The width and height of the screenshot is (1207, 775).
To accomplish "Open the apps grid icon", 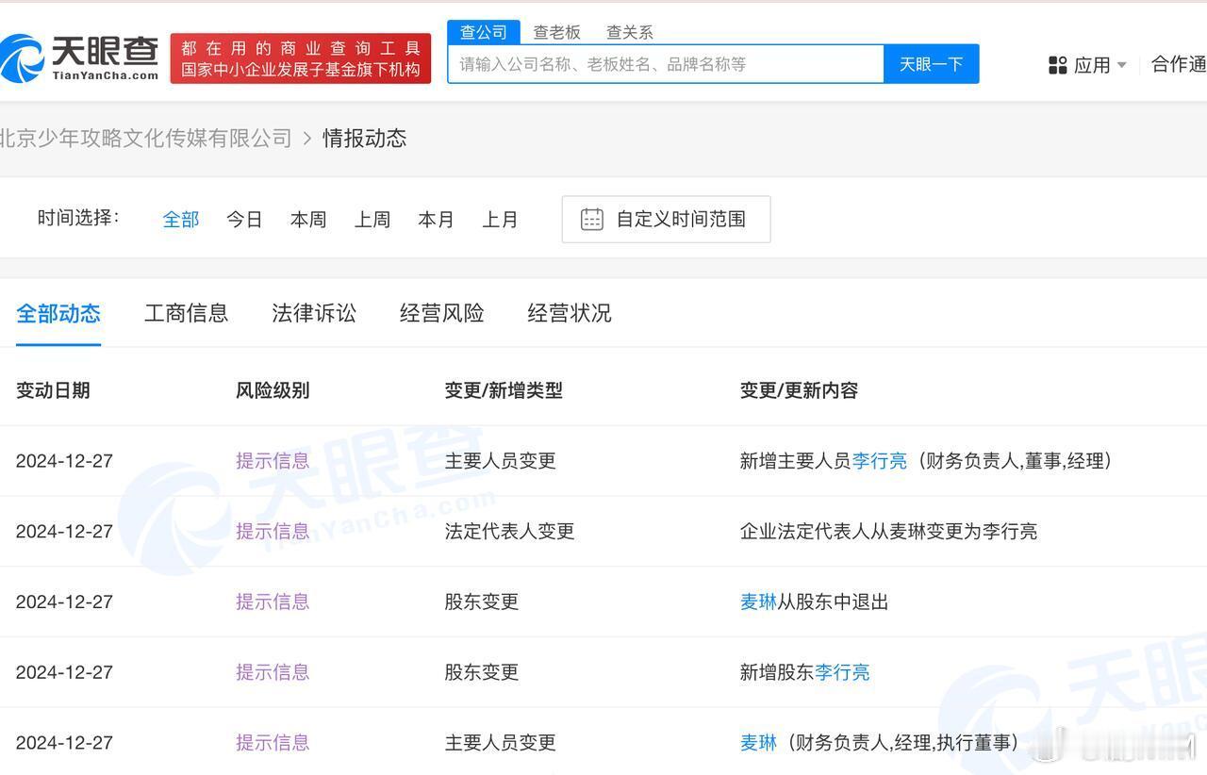I will coord(1057,65).
